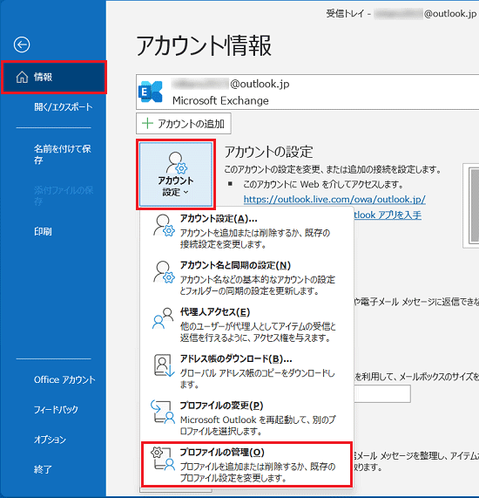
Task: Open the outlook.live.com/owa link
Action: [334, 200]
